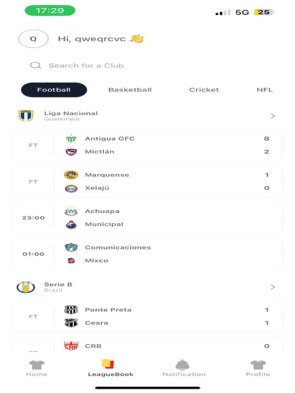This screenshot has height=393, width=295.
Task: Tap the CRB club crest
Action: [71, 346]
